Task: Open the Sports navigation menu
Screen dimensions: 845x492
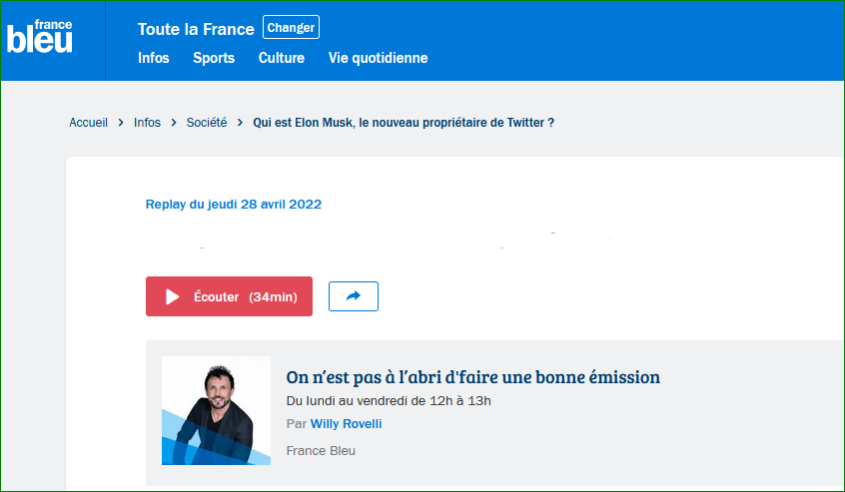Action: (214, 58)
